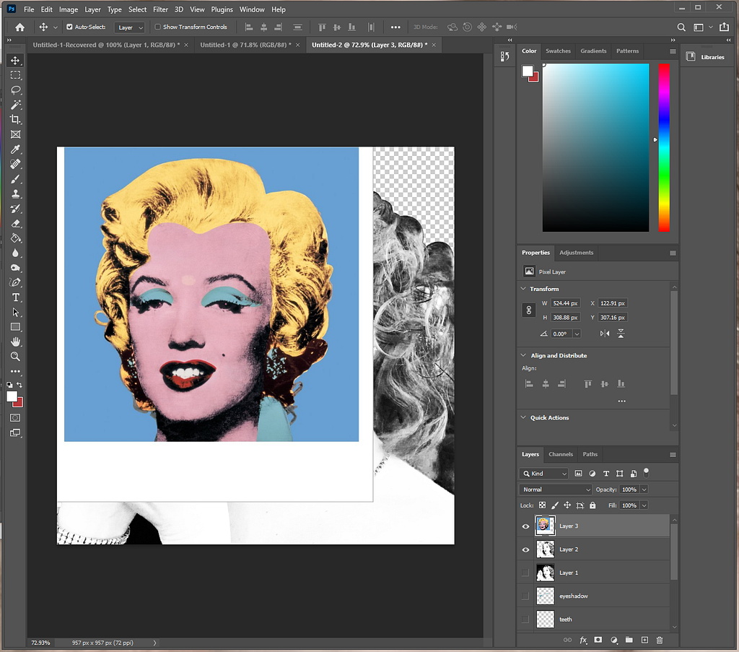Enable Show Transform Controls checkbox
The height and width of the screenshot is (652, 739).
158,27
